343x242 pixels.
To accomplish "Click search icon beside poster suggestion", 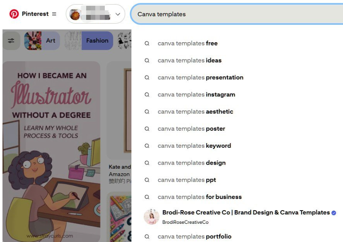I will pos(147,129).
